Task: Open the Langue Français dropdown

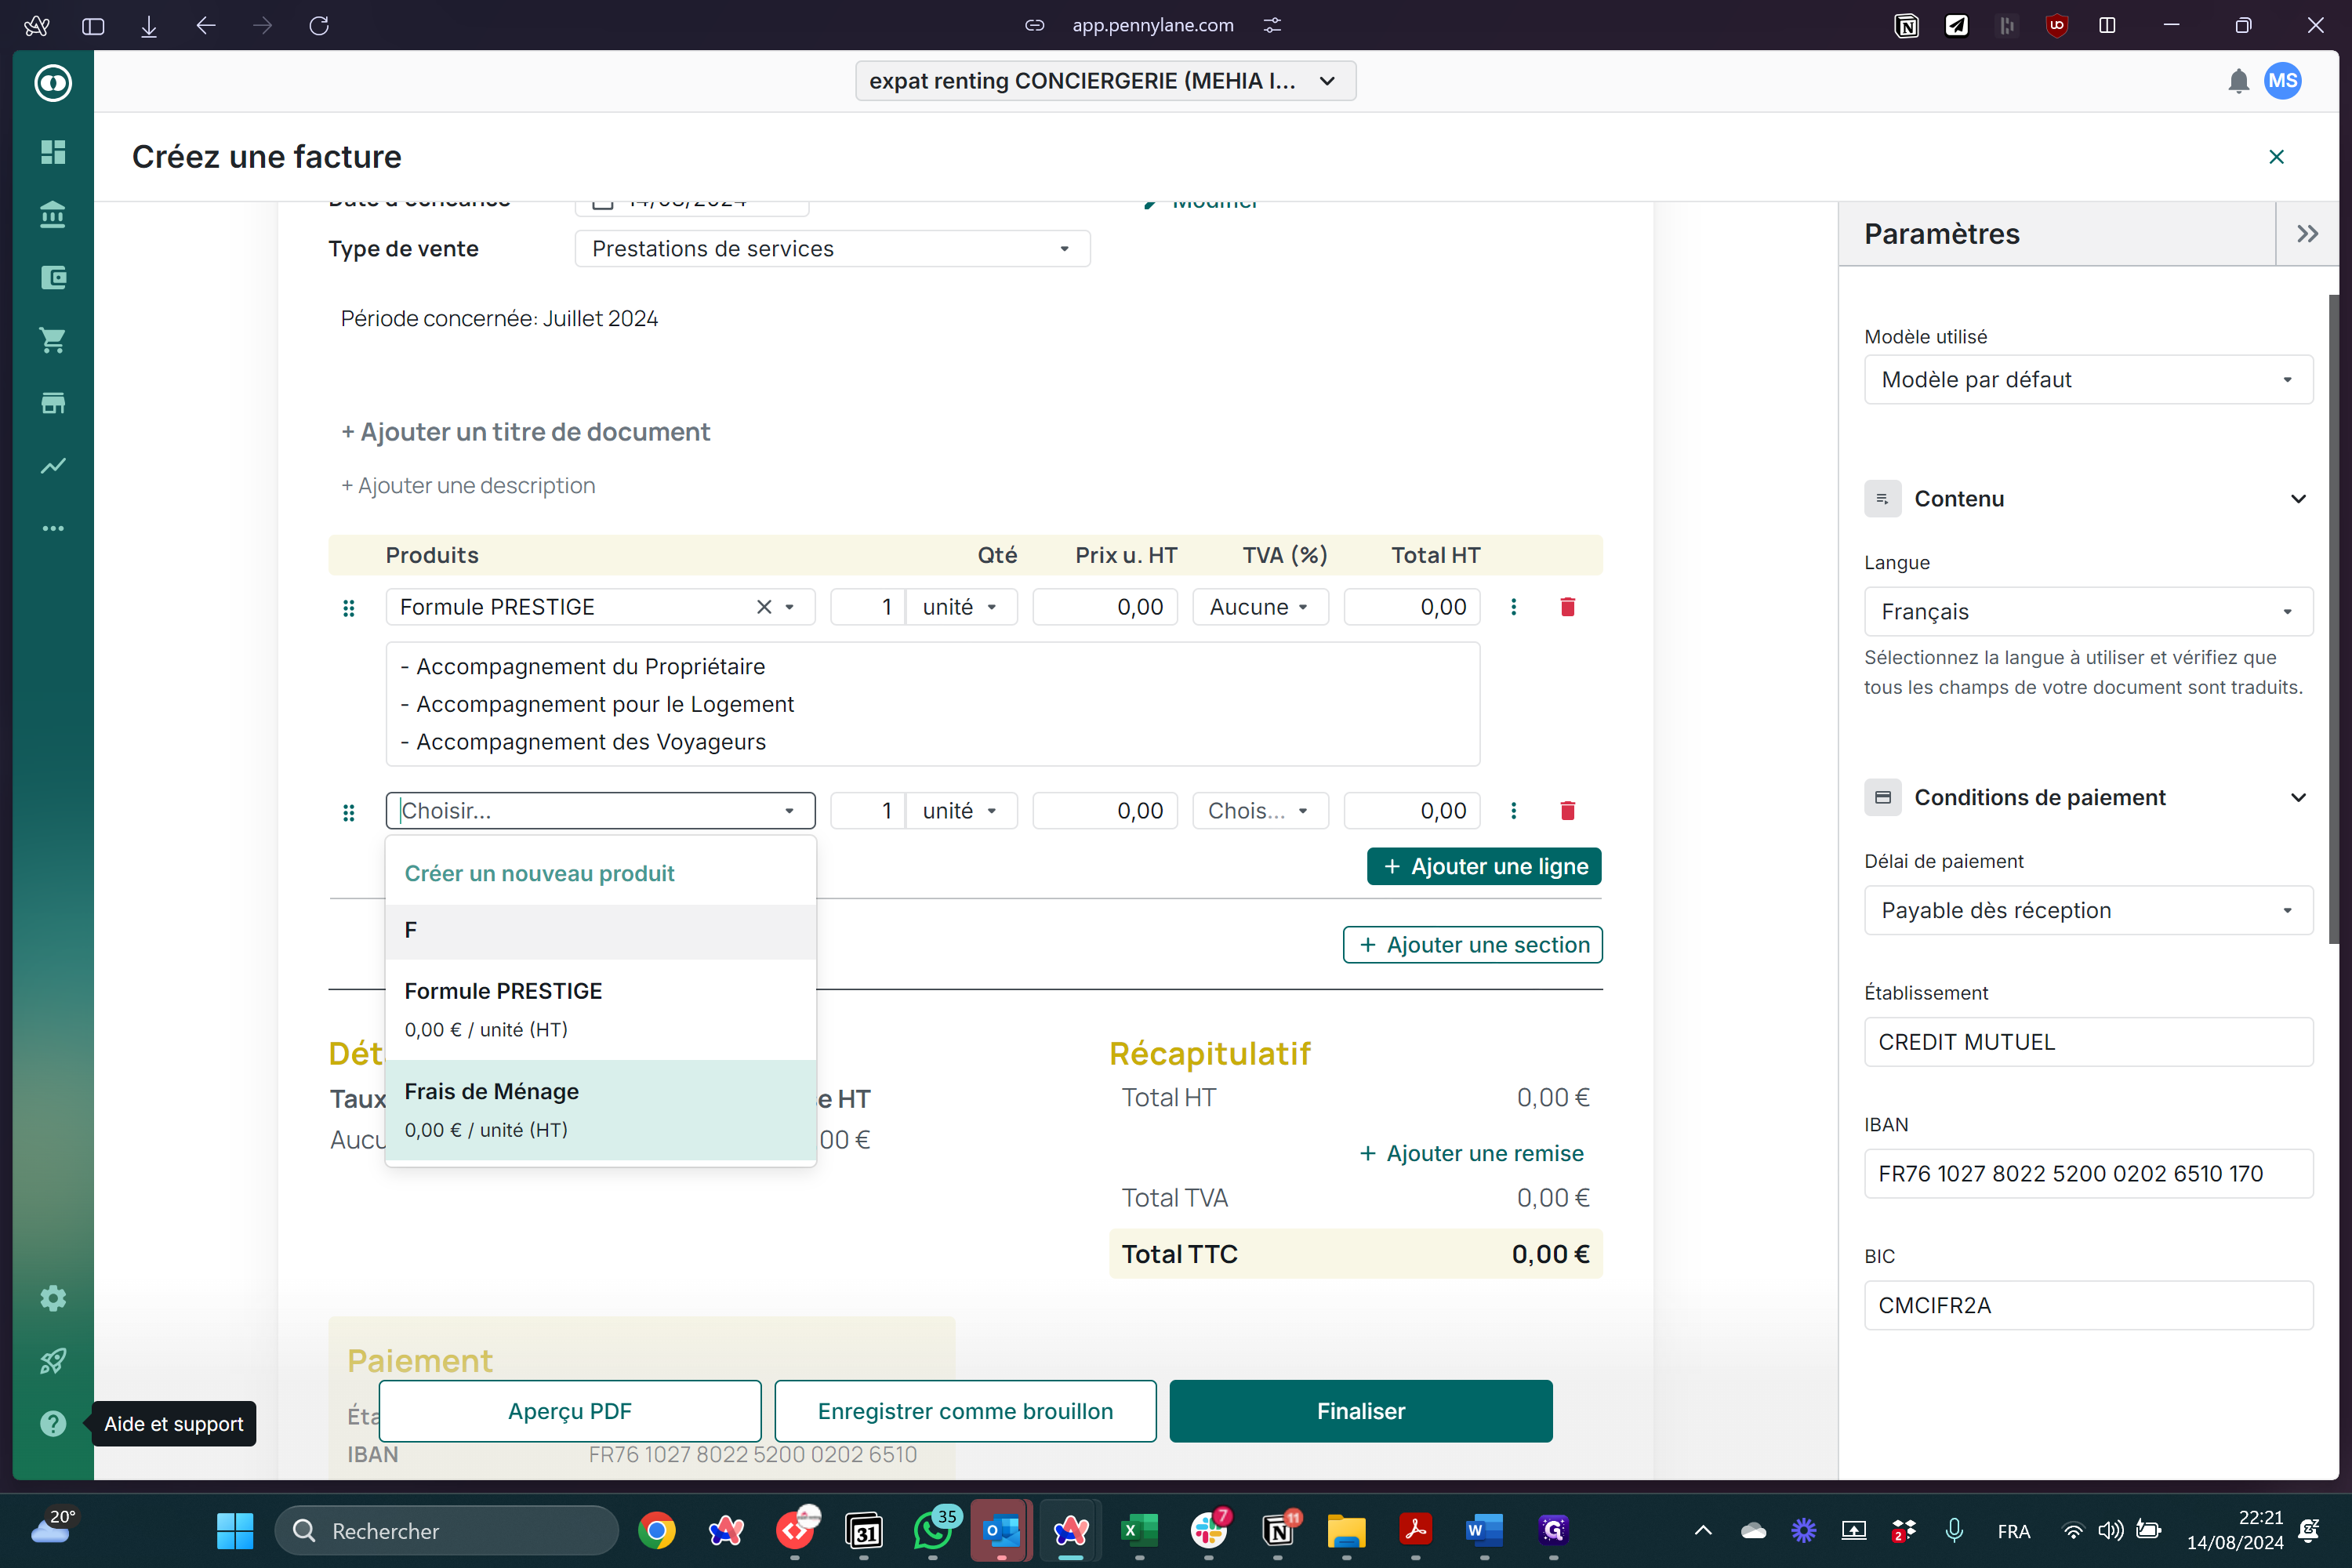Action: click(x=2088, y=612)
